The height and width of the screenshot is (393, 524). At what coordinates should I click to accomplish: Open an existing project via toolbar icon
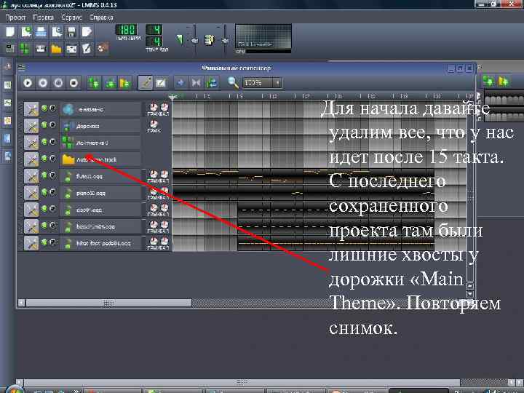point(41,32)
